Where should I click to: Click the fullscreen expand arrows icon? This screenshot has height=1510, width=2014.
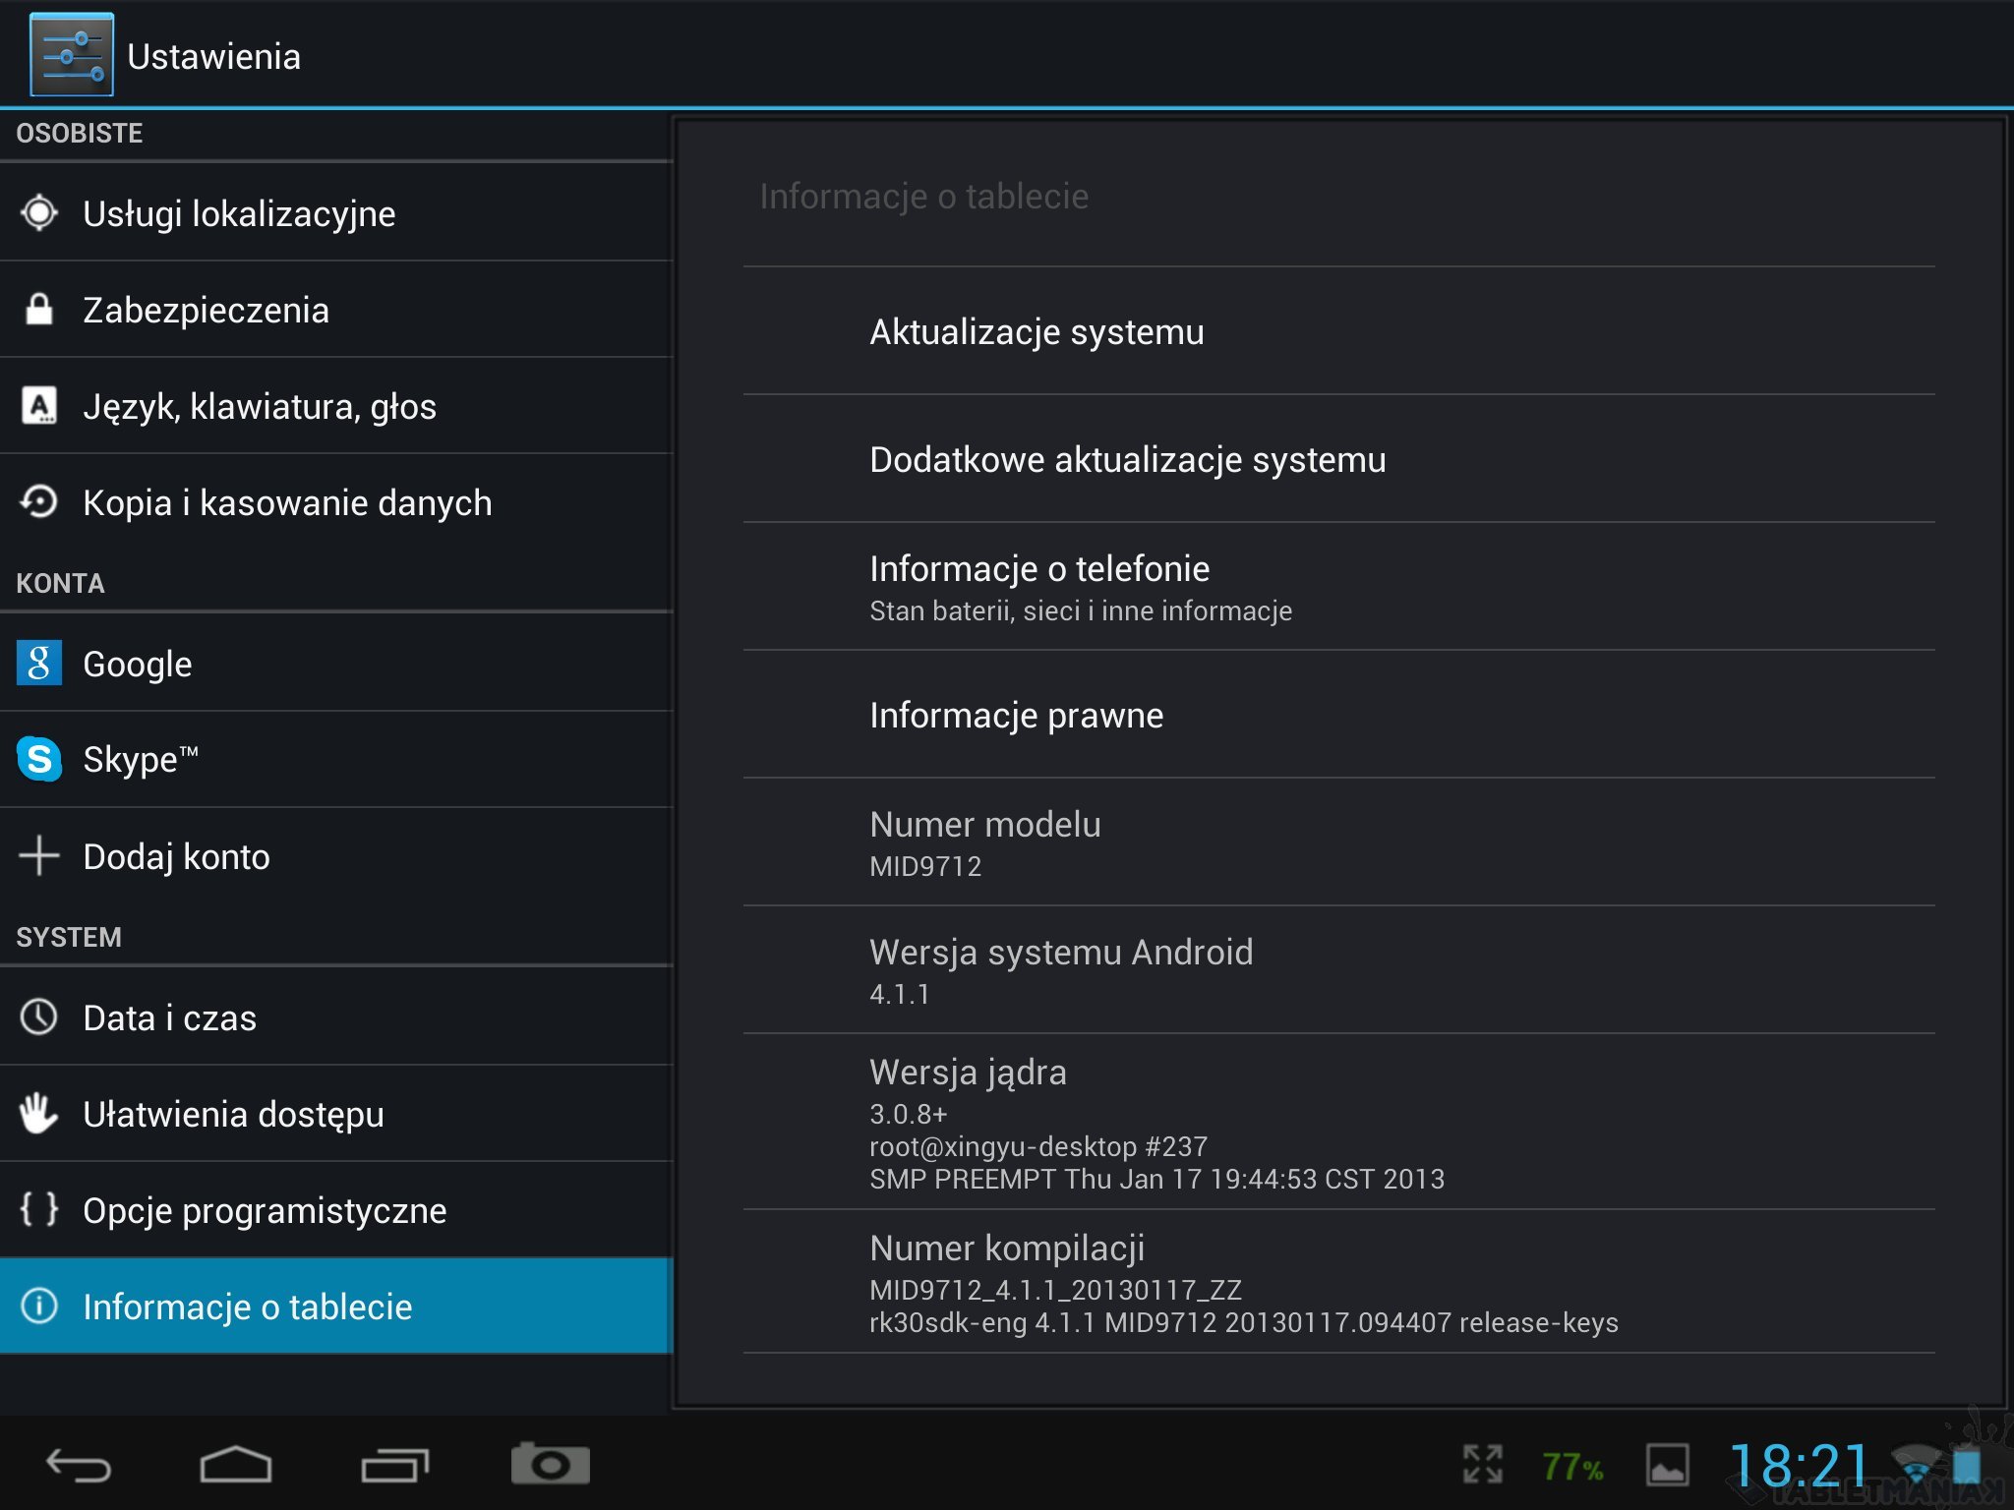[1482, 1465]
